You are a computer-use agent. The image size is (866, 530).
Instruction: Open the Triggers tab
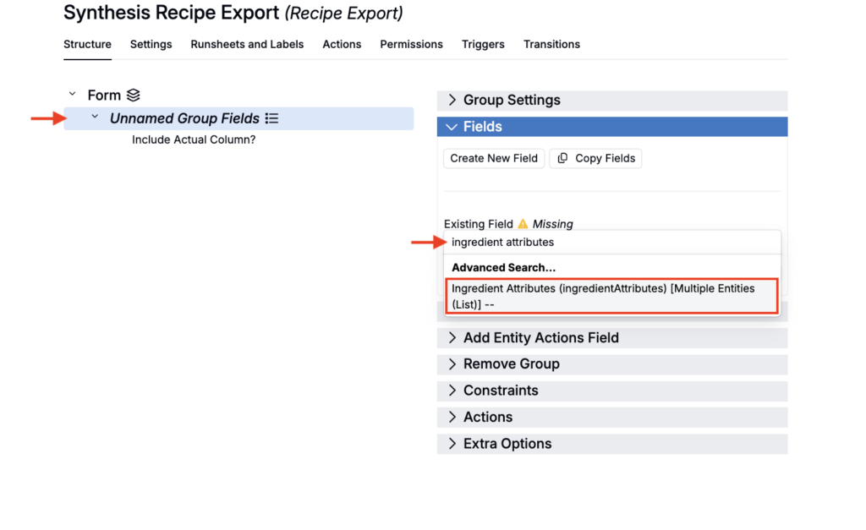(x=483, y=44)
